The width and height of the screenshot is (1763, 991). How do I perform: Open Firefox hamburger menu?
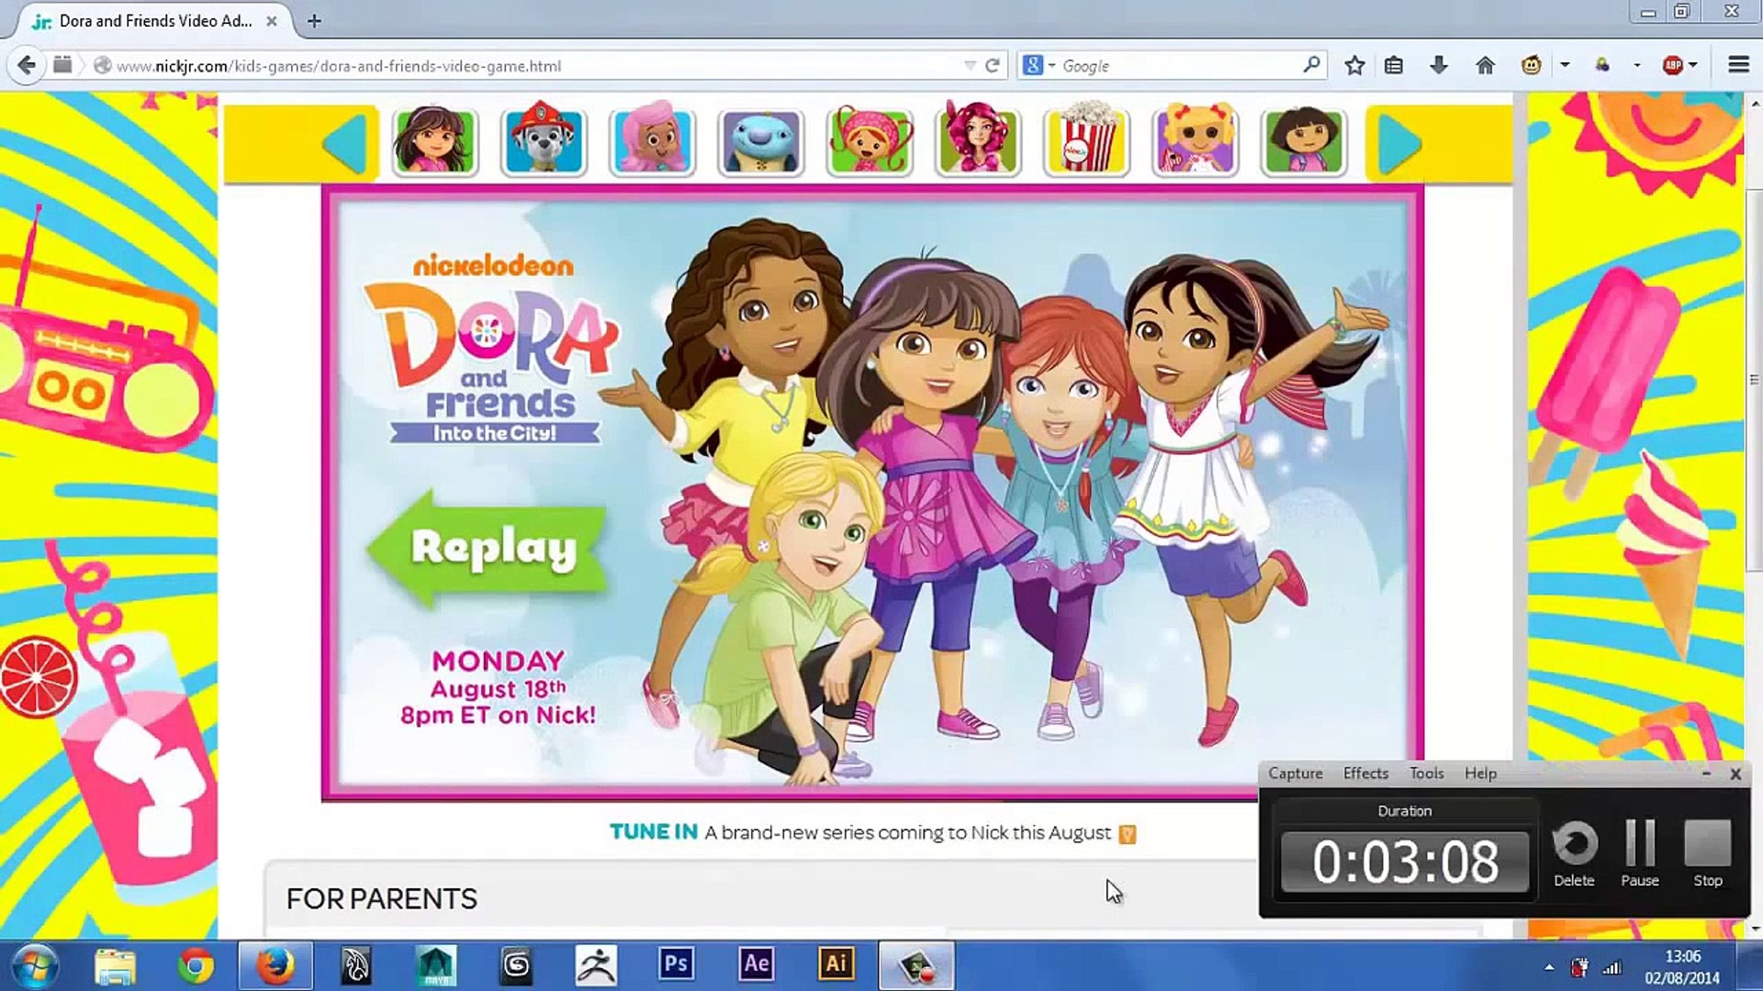click(x=1738, y=65)
